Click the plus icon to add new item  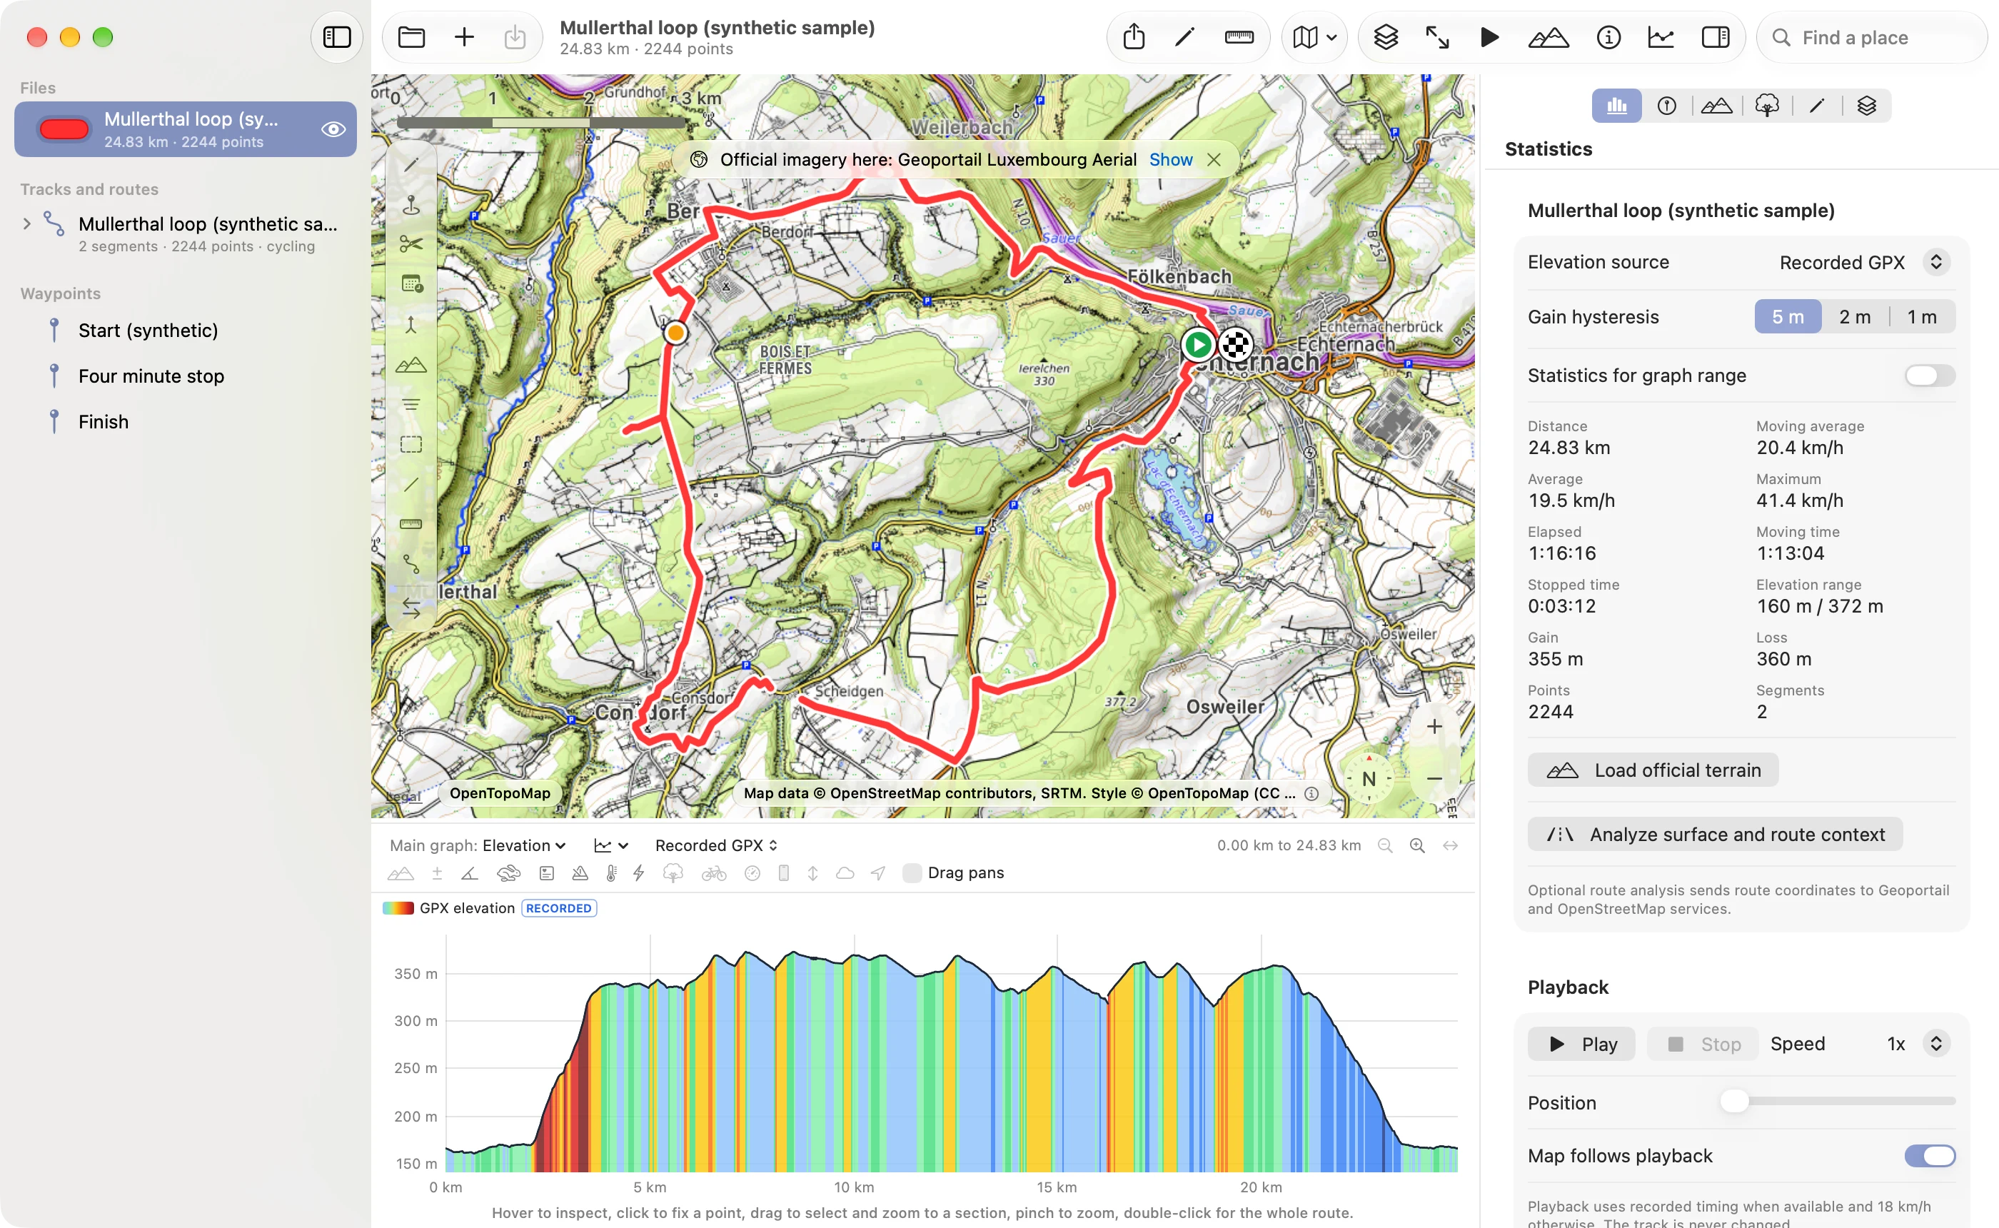pos(463,37)
